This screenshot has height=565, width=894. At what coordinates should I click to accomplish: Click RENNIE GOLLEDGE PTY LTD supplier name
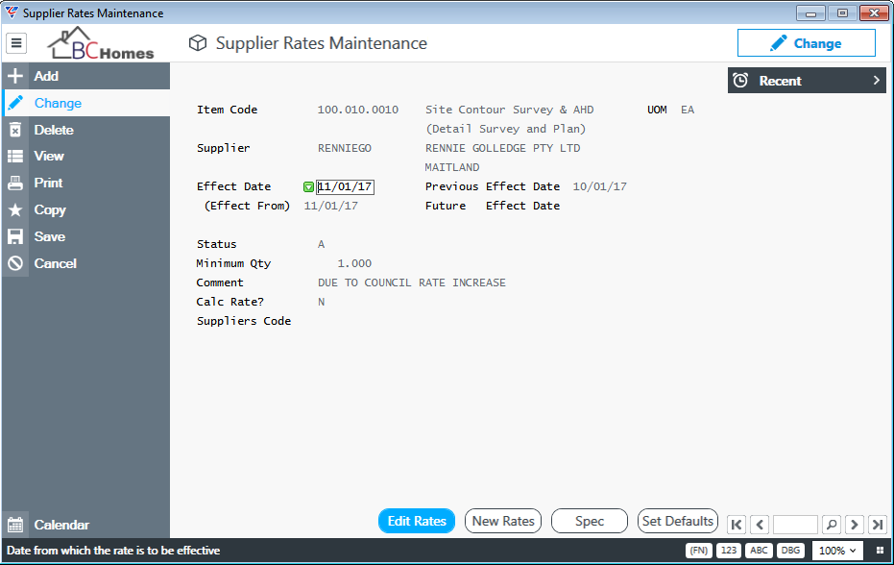click(502, 148)
